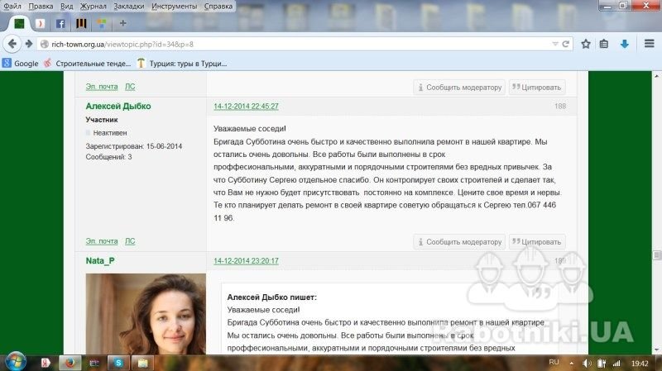Open the Firefox downloads arrow
The image size is (662, 371).
click(x=625, y=44)
